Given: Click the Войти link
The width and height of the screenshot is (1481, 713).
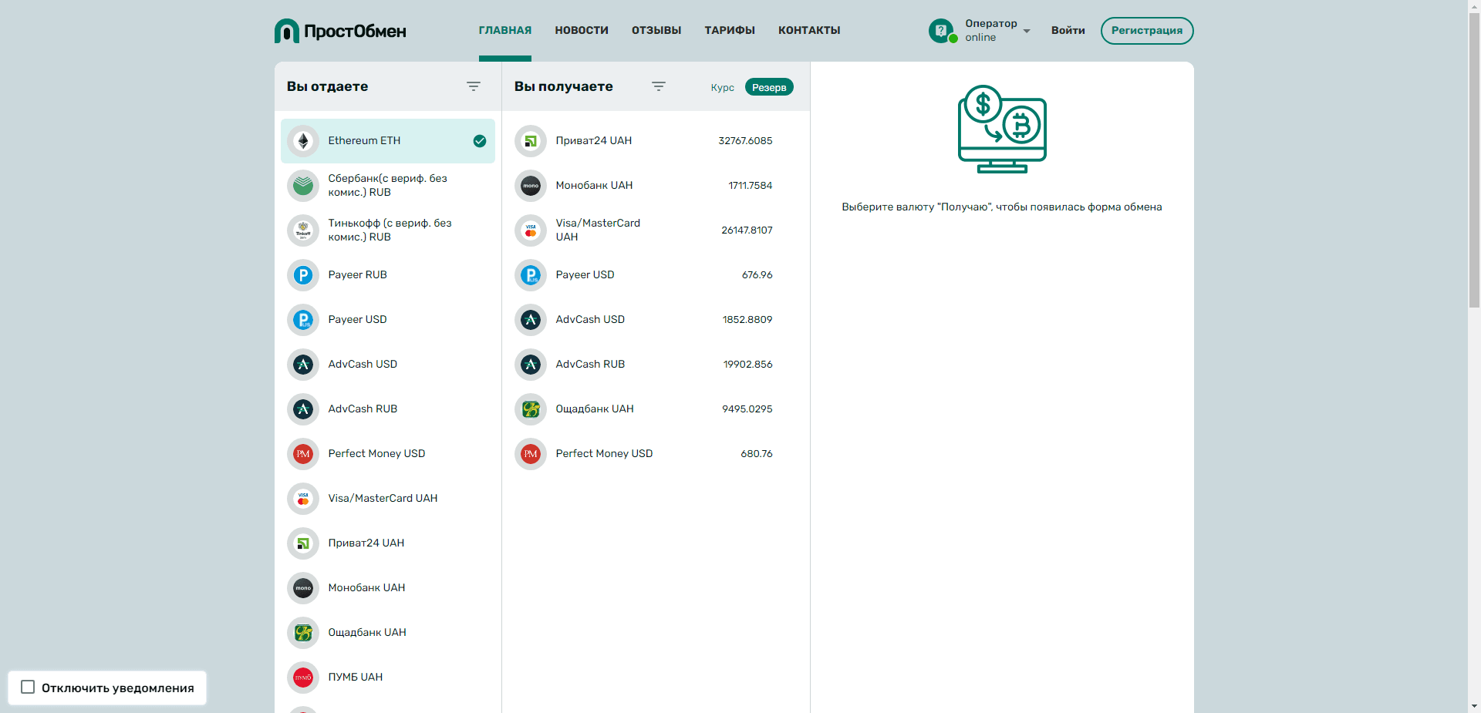Looking at the screenshot, I should tap(1068, 31).
